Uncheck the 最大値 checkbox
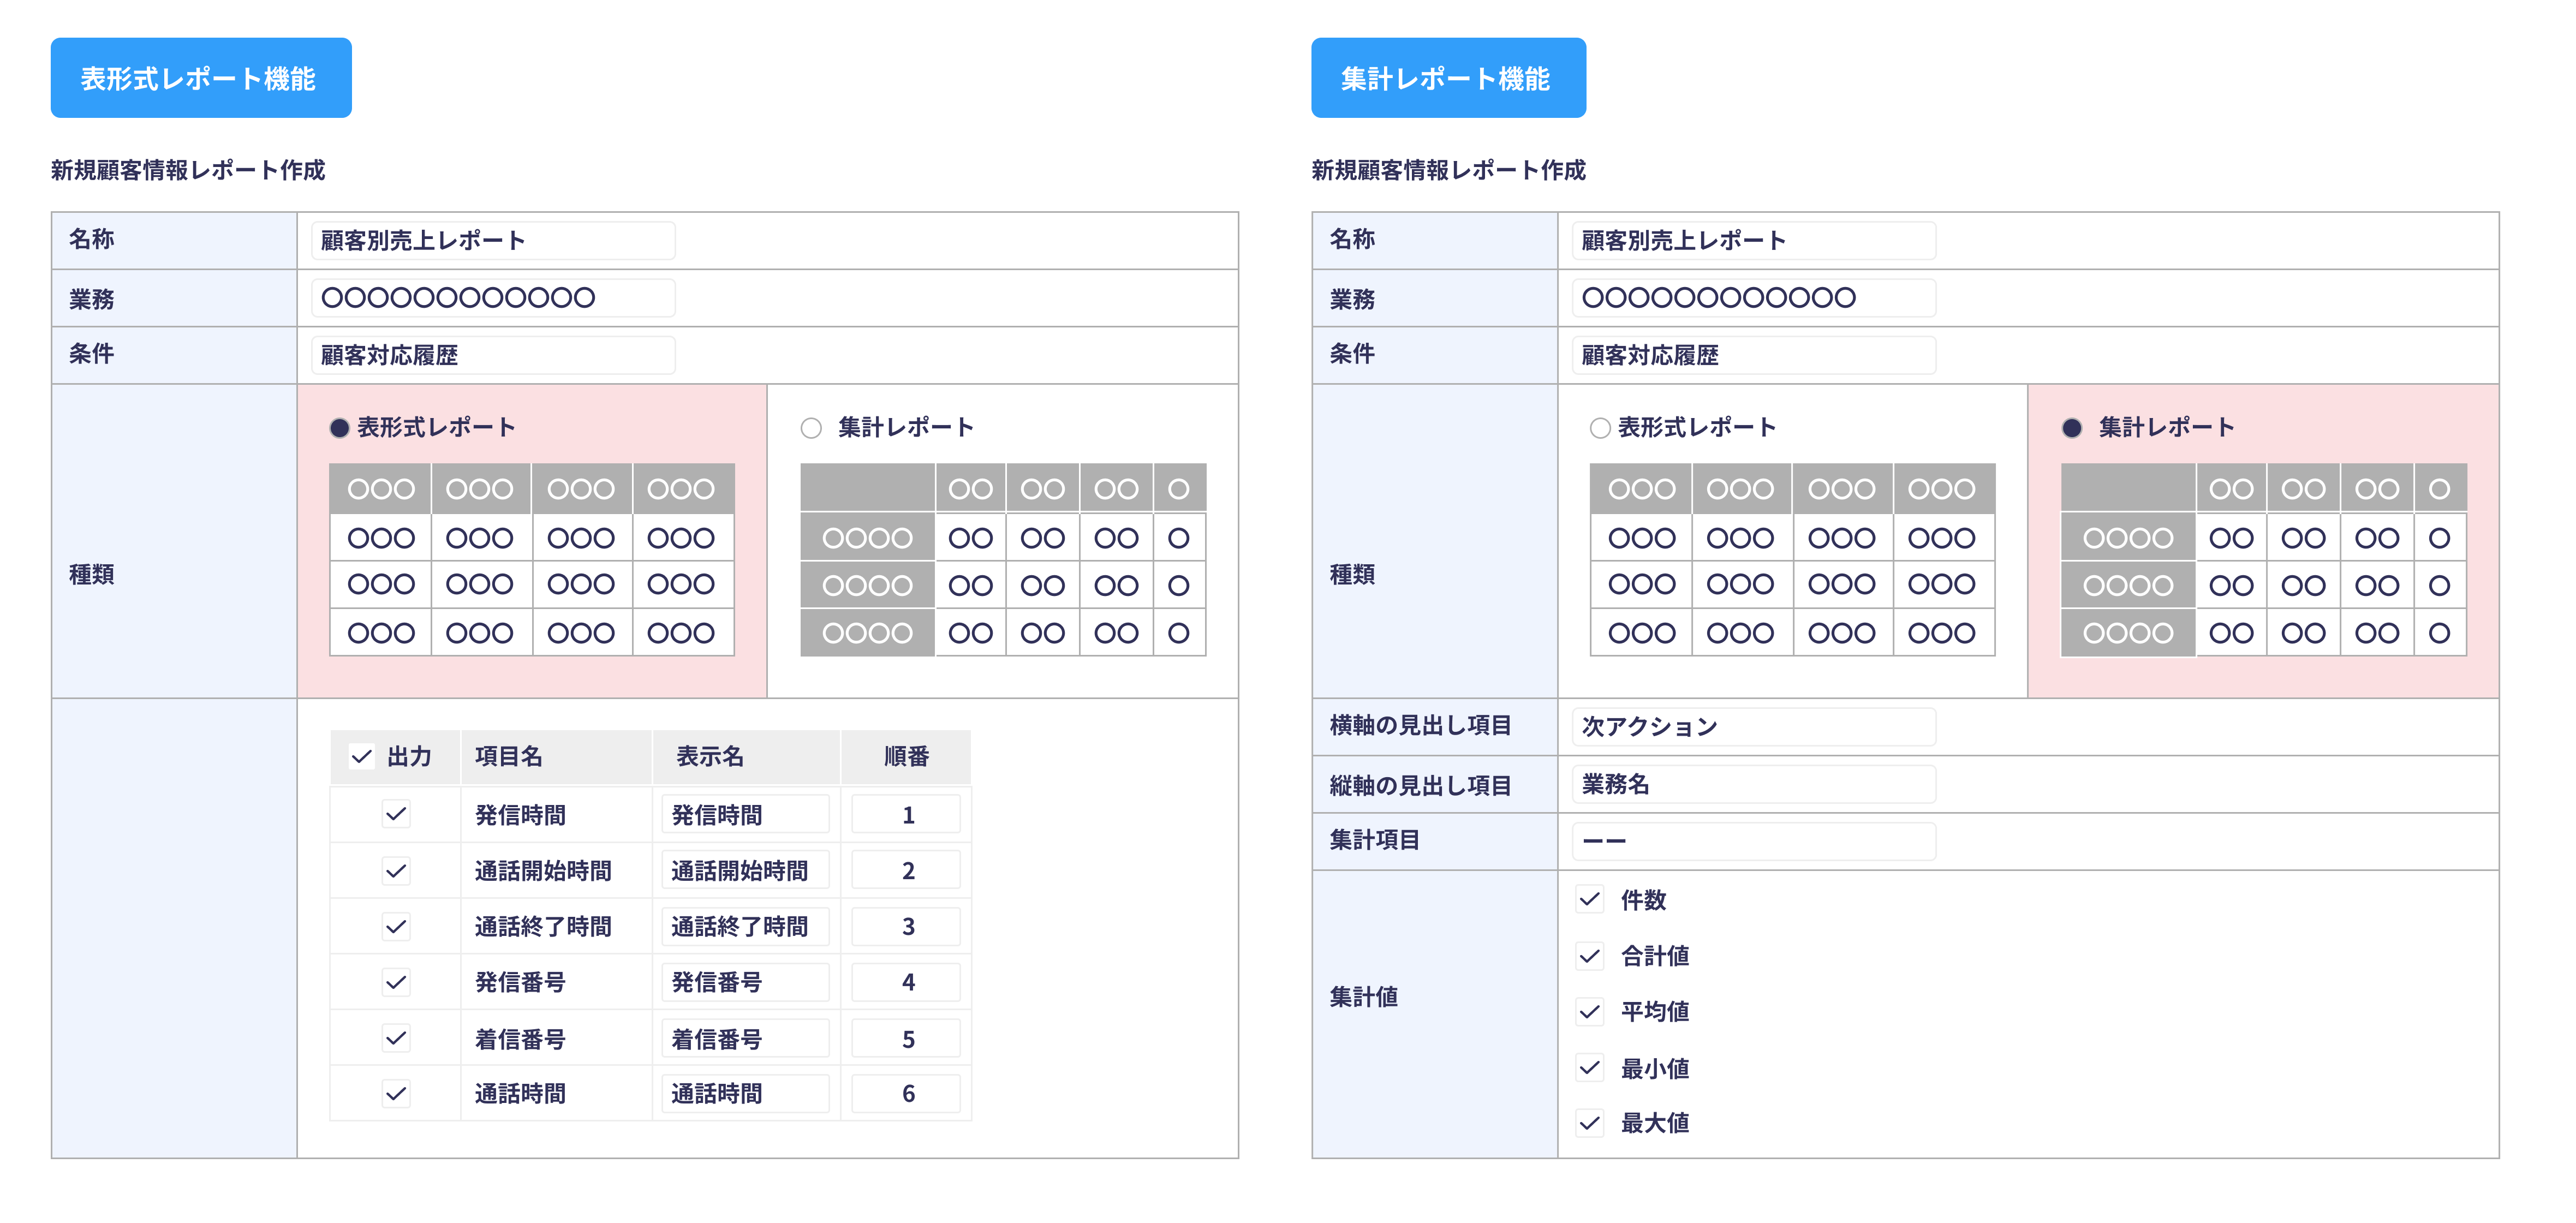 tap(1590, 1123)
